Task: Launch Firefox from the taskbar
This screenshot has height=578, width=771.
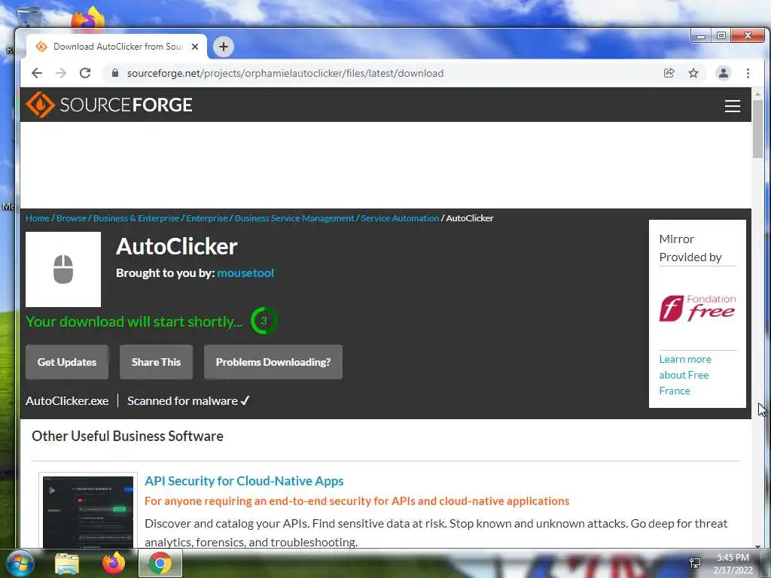Action: pyautogui.click(x=114, y=563)
